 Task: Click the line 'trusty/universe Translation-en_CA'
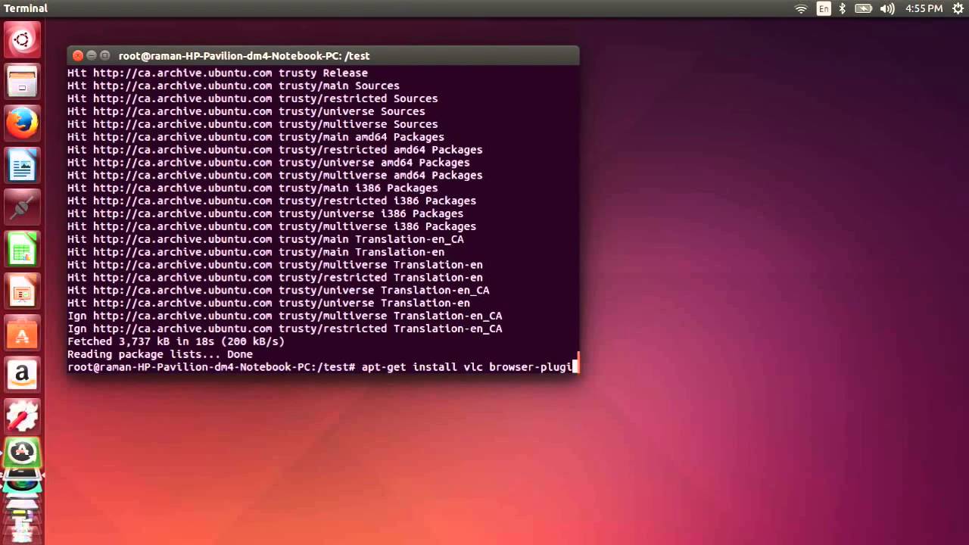click(278, 291)
